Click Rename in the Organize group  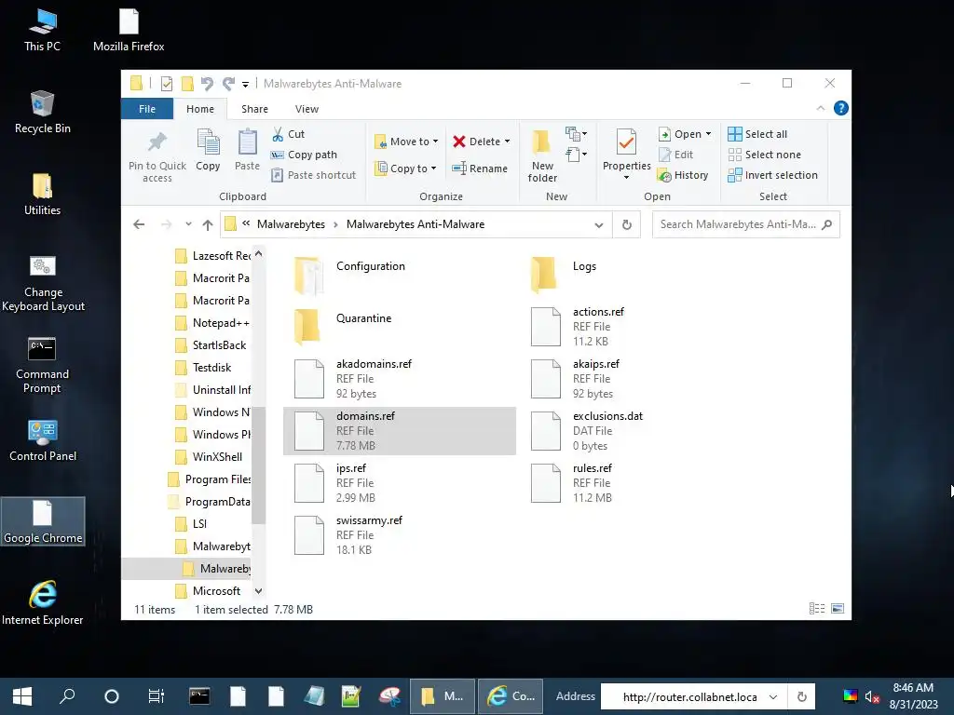pyautogui.click(x=480, y=169)
